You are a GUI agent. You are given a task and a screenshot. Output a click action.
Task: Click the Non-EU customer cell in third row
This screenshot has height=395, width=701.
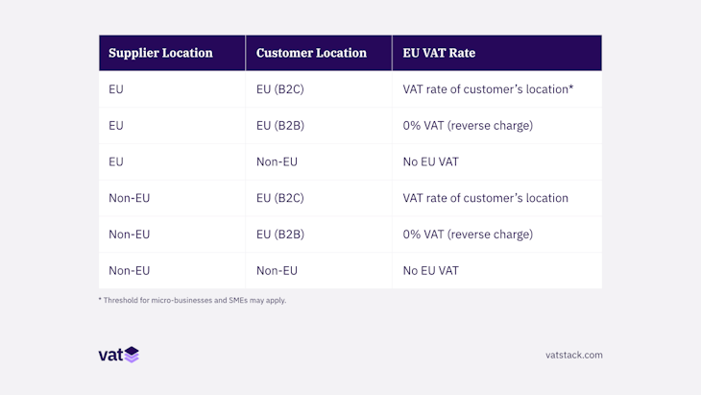[277, 161]
